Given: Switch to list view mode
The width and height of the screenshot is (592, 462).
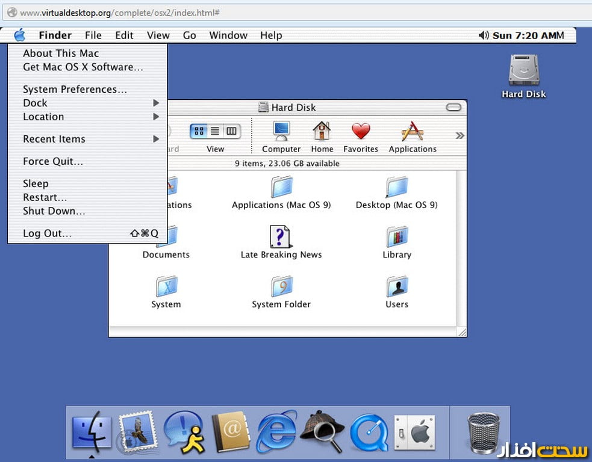Looking at the screenshot, I should click(215, 131).
